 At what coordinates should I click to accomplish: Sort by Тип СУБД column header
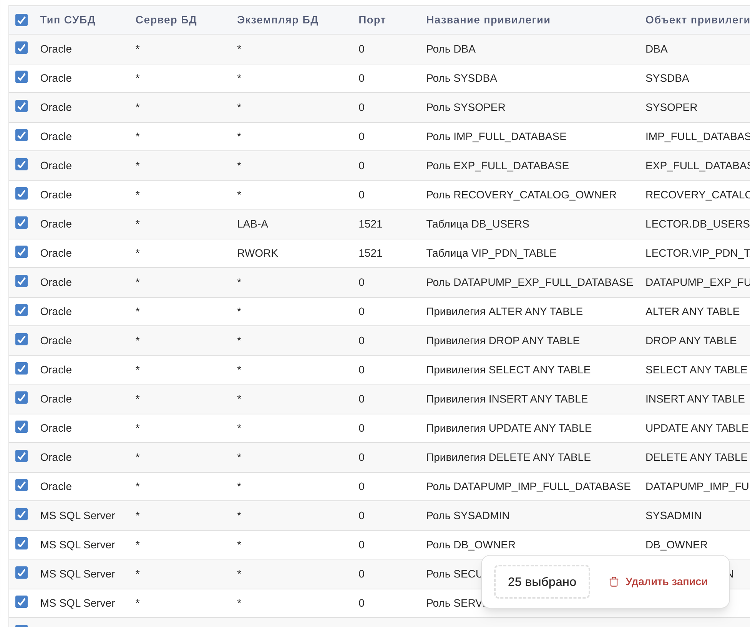point(68,20)
